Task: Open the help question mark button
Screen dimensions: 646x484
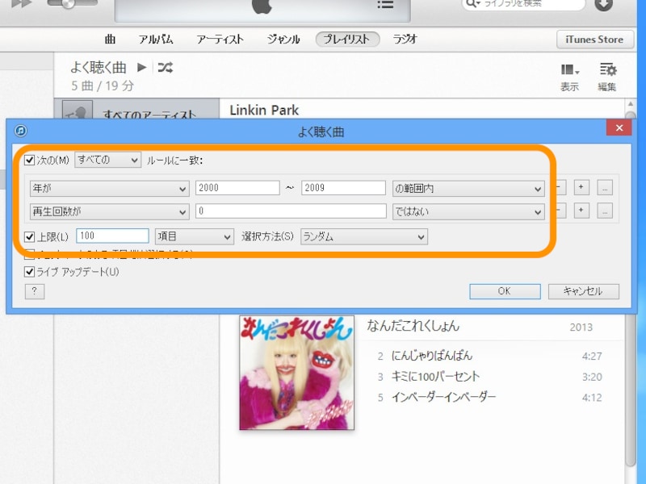Action: click(35, 291)
